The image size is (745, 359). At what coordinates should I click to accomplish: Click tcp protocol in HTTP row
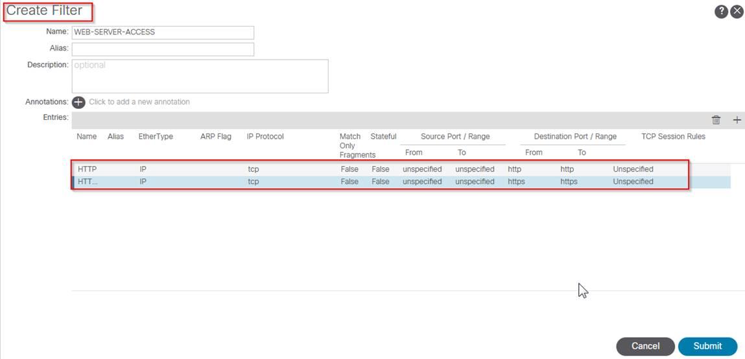click(254, 169)
